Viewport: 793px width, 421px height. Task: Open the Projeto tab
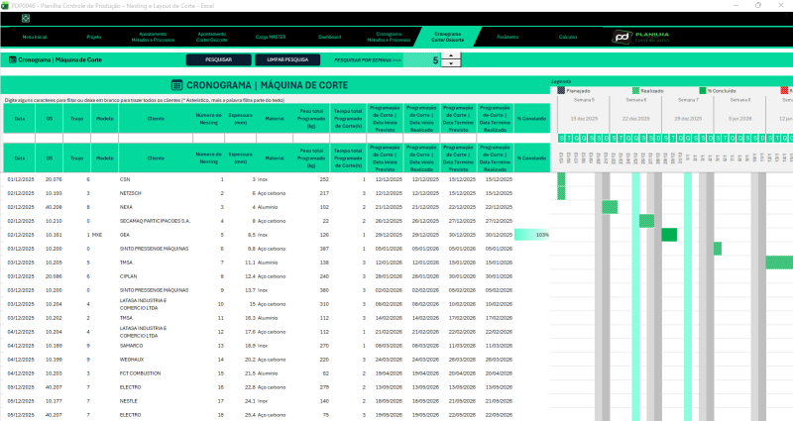[x=94, y=37]
